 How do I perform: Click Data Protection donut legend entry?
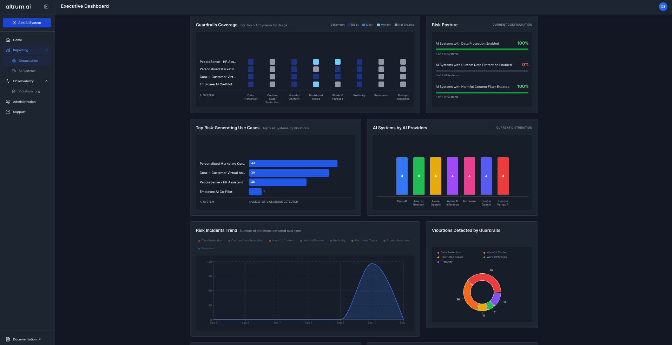(x=449, y=253)
